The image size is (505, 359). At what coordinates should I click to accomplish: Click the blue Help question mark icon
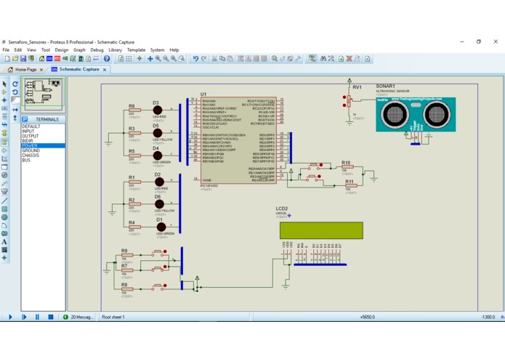(x=107, y=59)
